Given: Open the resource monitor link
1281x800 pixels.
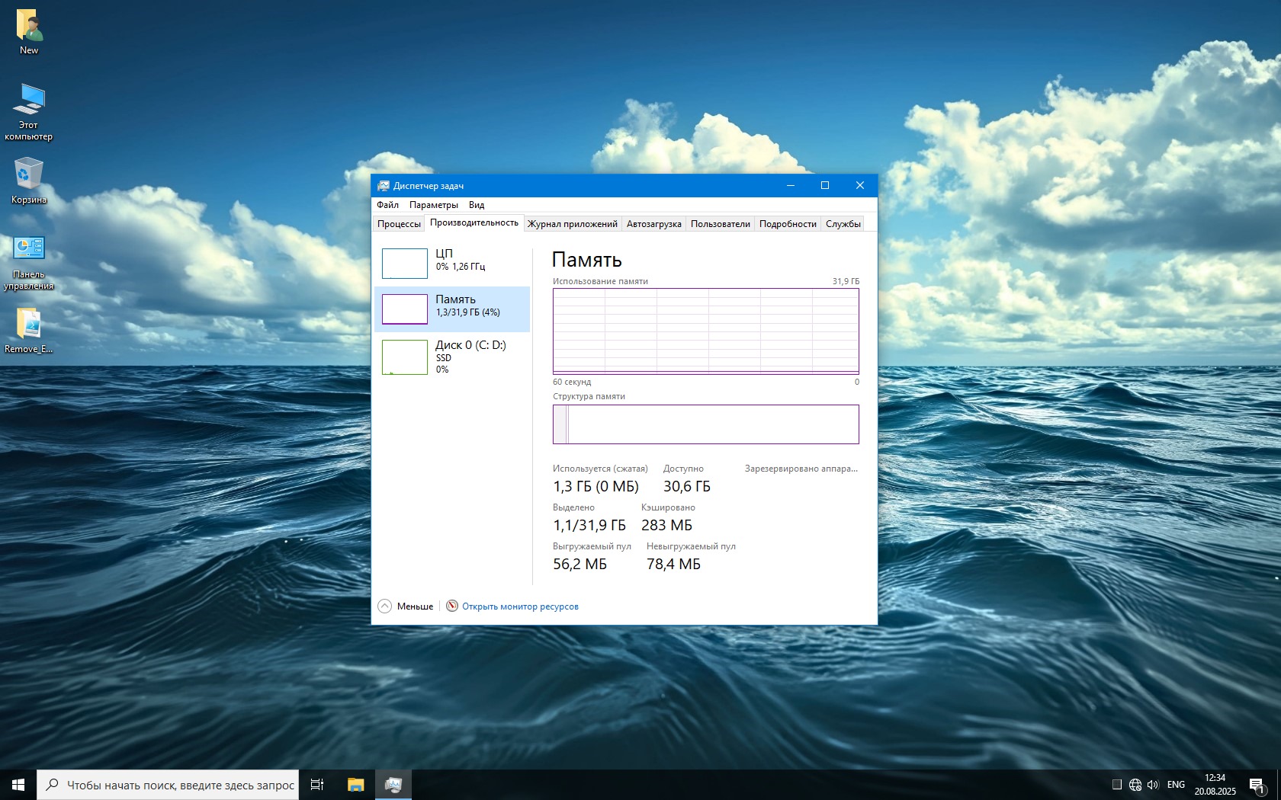Looking at the screenshot, I should [520, 606].
